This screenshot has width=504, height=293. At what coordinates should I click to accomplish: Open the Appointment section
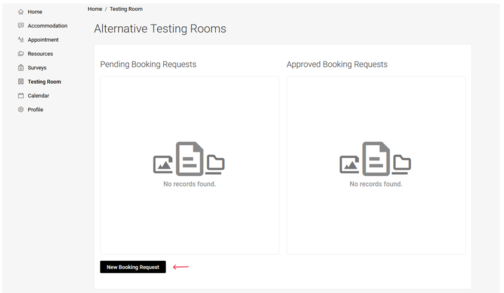click(x=43, y=40)
